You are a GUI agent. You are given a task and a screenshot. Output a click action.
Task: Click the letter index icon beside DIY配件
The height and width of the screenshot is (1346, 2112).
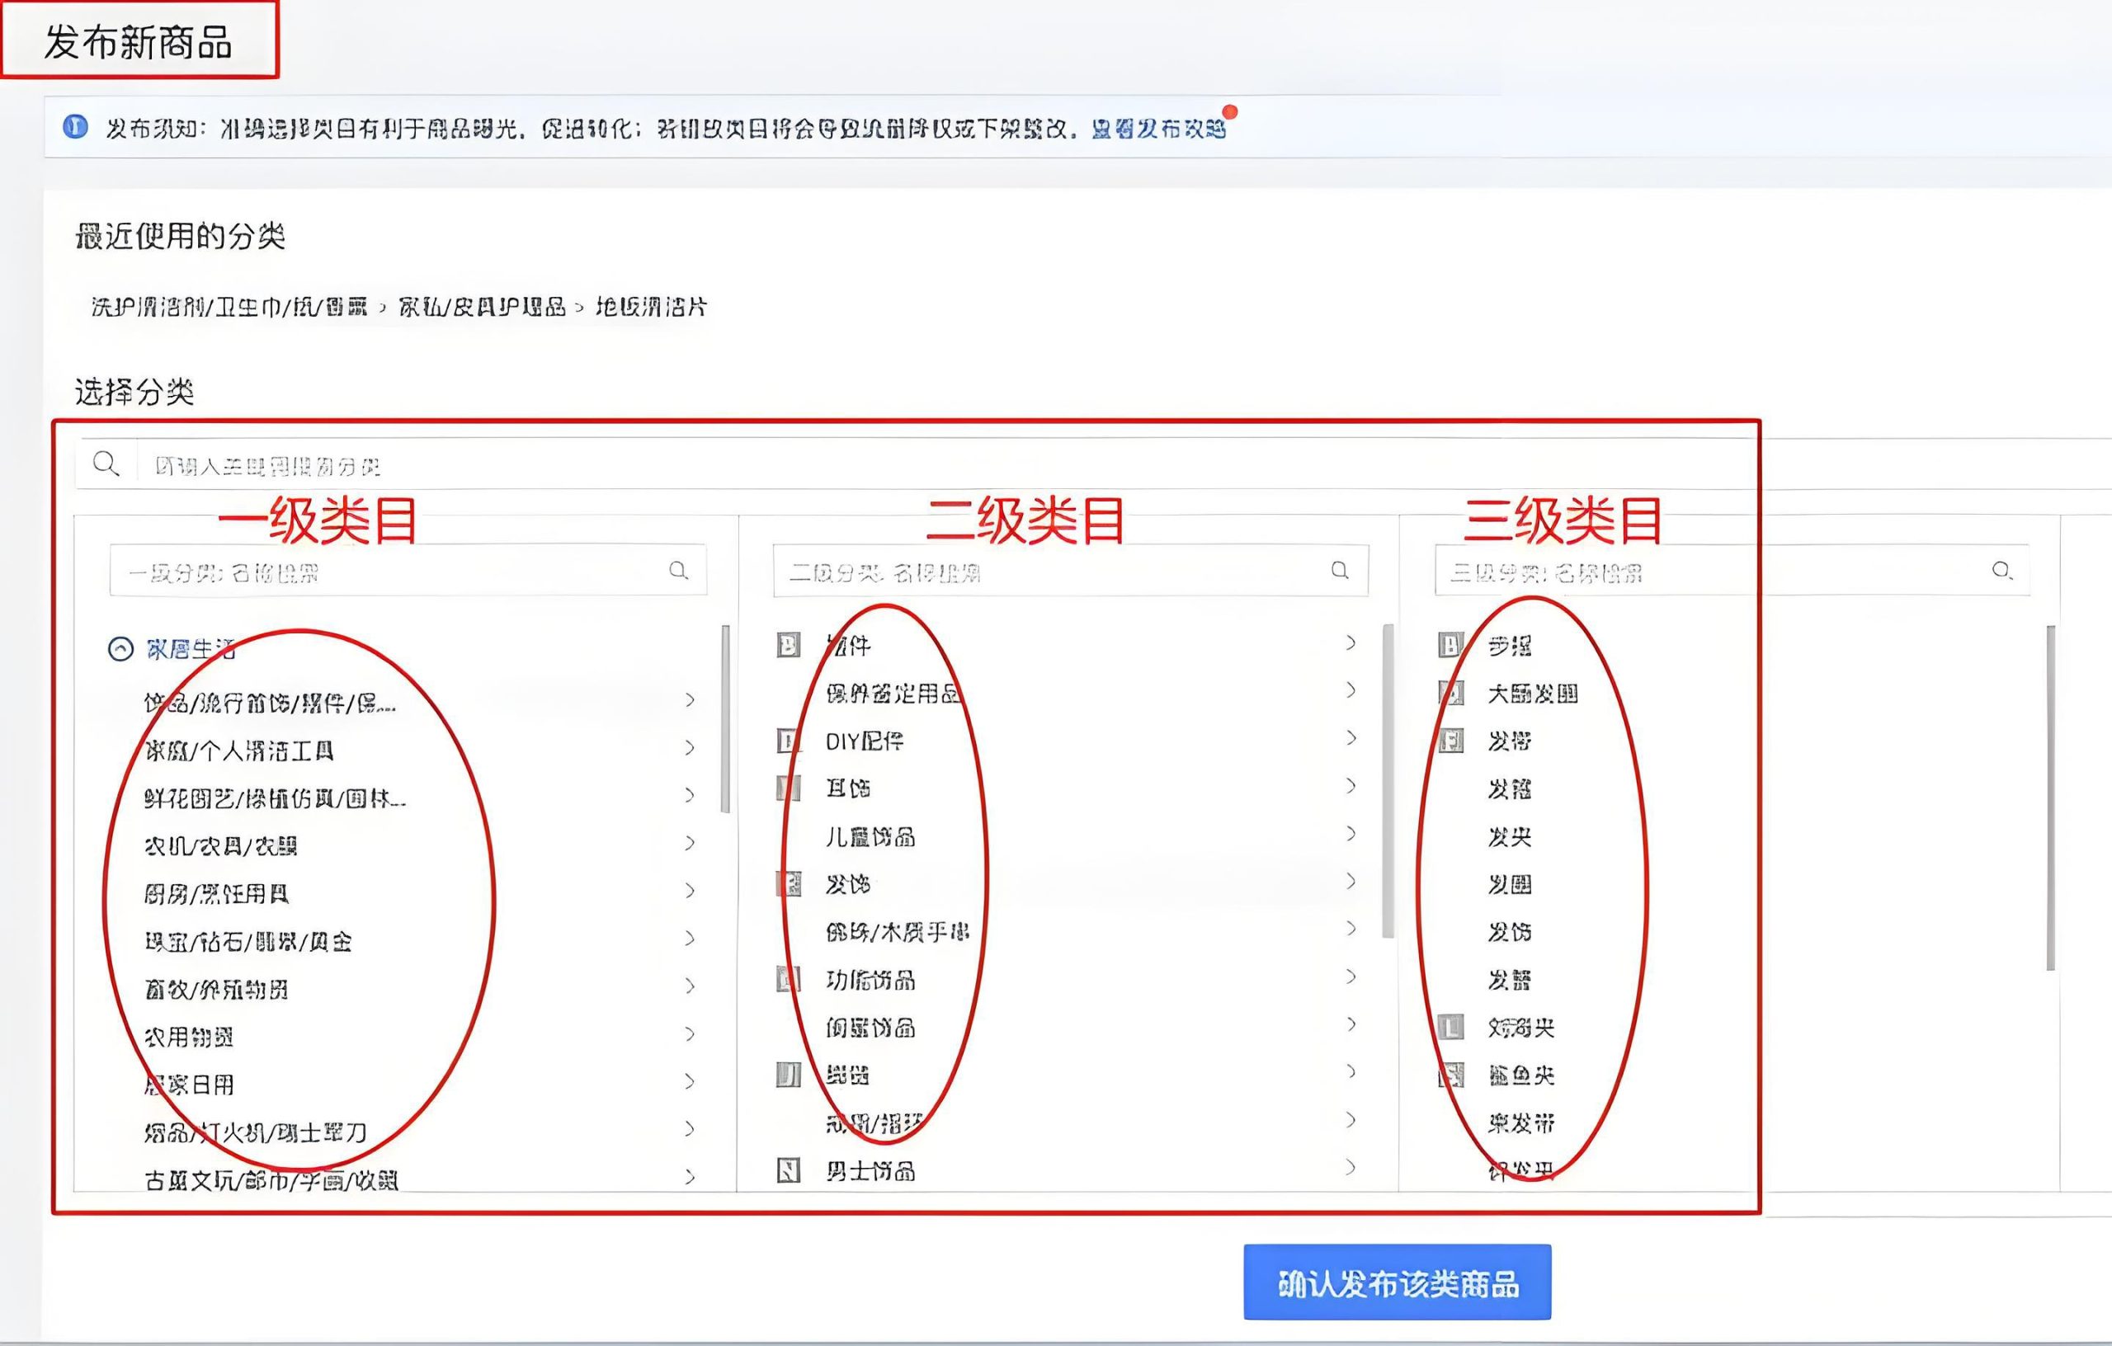pos(789,741)
